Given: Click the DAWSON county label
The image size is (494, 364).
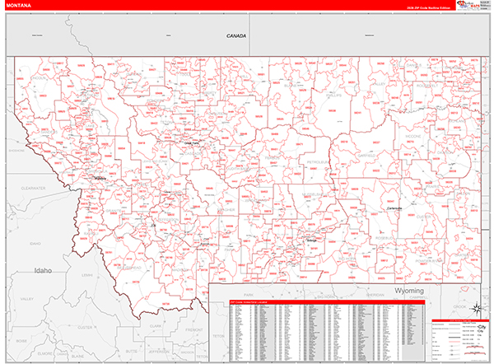Looking at the screenshot, I should pyautogui.click(x=445, y=152).
